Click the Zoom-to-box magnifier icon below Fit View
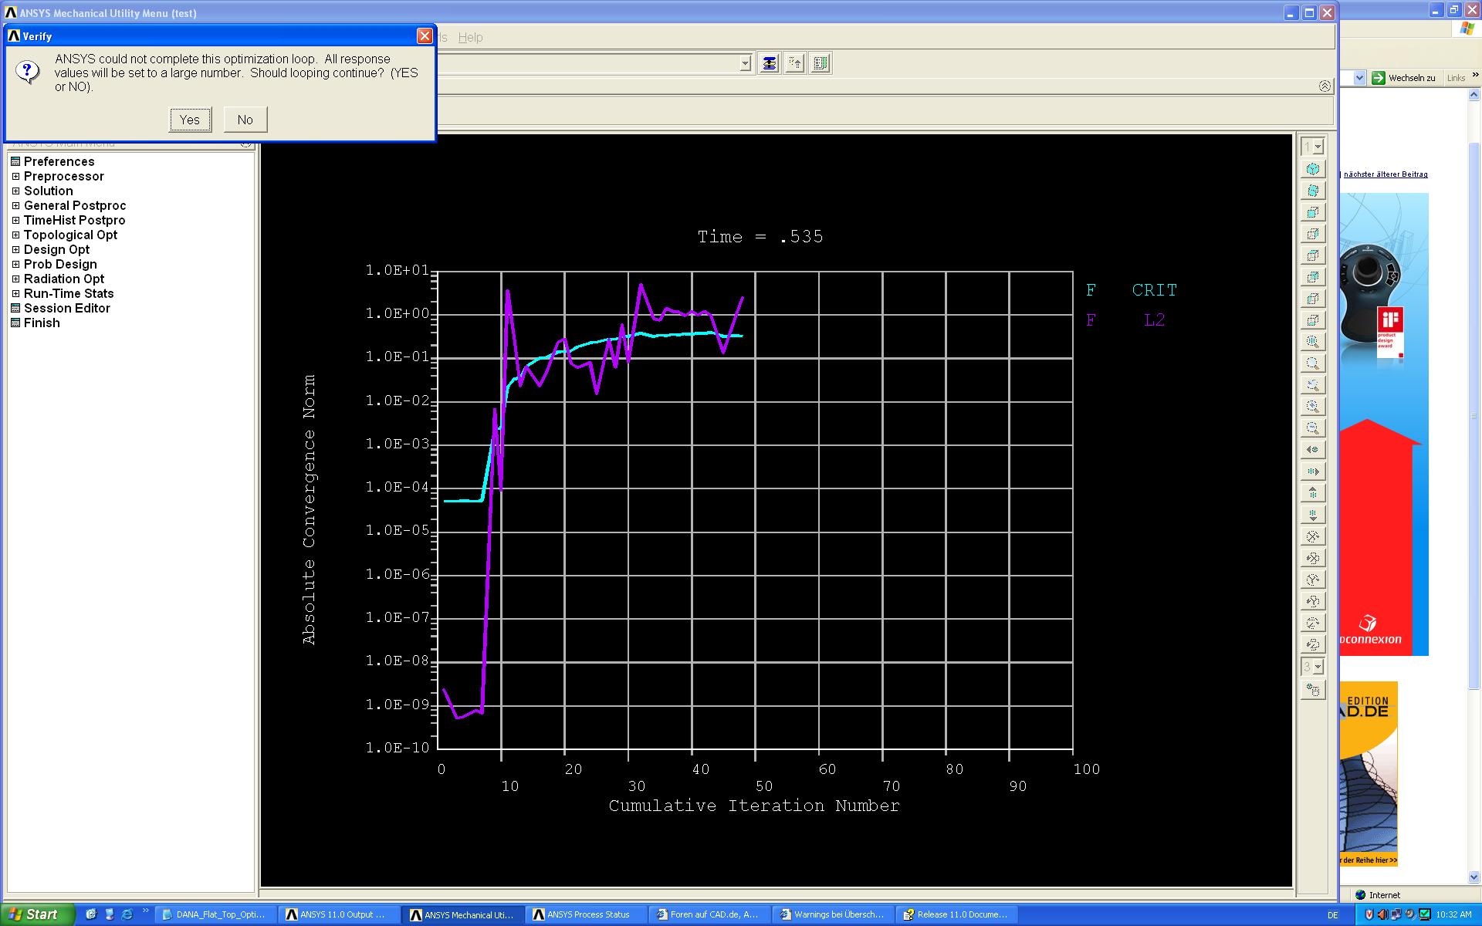1482x926 pixels. (1312, 363)
